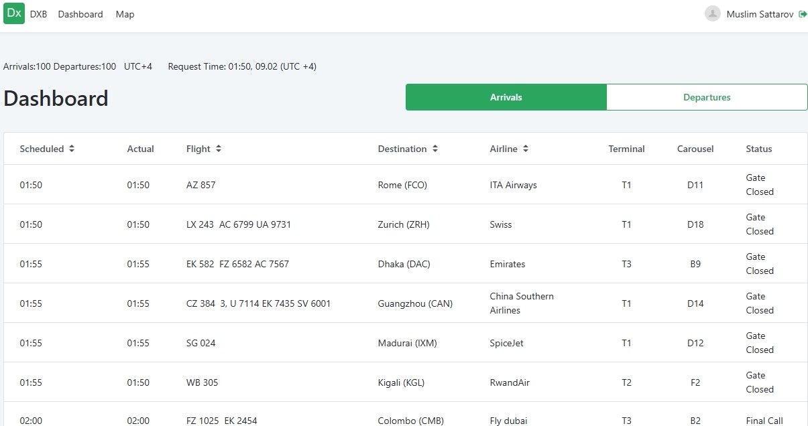Click Final Call status
The height and width of the screenshot is (426, 808).
coord(764,421)
